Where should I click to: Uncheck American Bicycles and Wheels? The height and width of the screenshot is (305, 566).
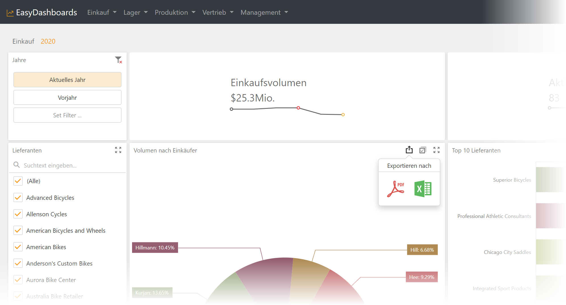[x=18, y=230]
